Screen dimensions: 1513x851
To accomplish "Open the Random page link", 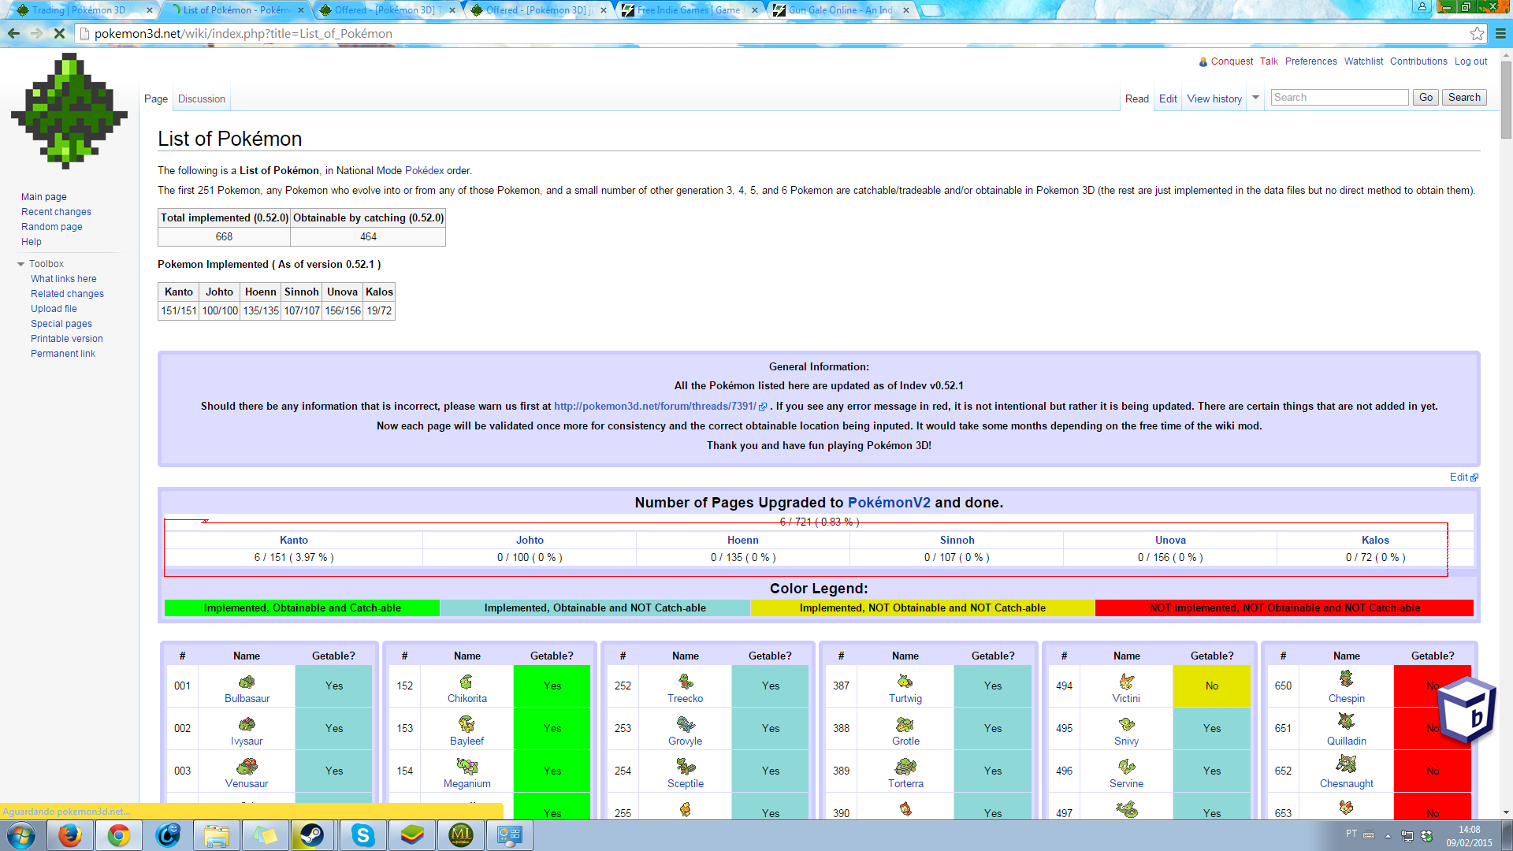I will [52, 227].
